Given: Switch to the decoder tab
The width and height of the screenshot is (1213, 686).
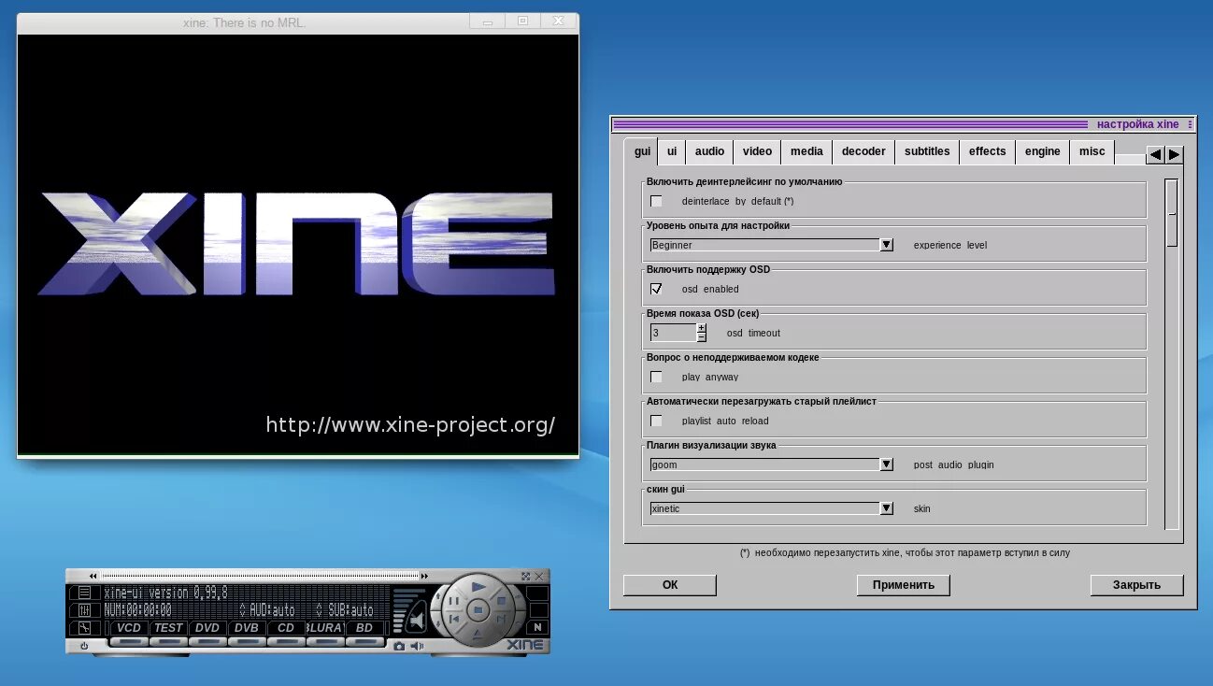Looking at the screenshot, I should click(x=863, y=151).
